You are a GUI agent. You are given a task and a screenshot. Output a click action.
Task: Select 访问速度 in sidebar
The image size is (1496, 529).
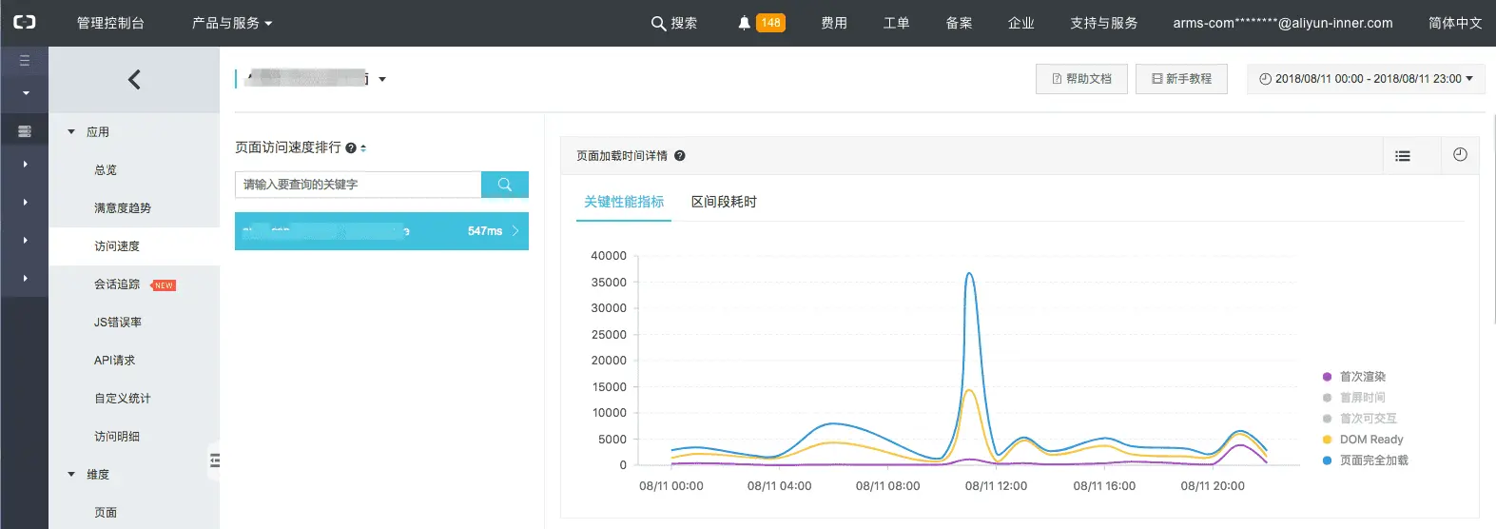134,246
